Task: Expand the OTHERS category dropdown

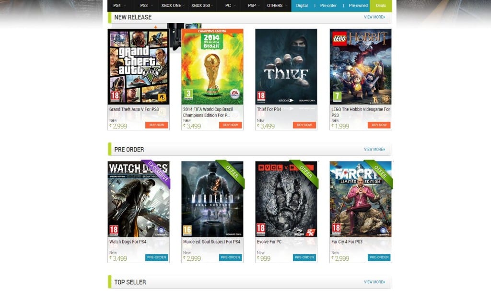Action: (277, 6)
